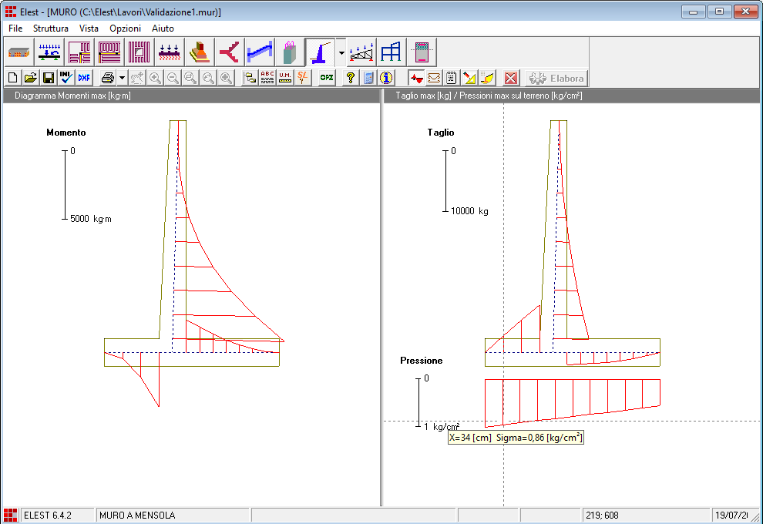Click the DXF export icon
Image resolution: width=763 pixels, height=524 pixels.
coord(83,78)
